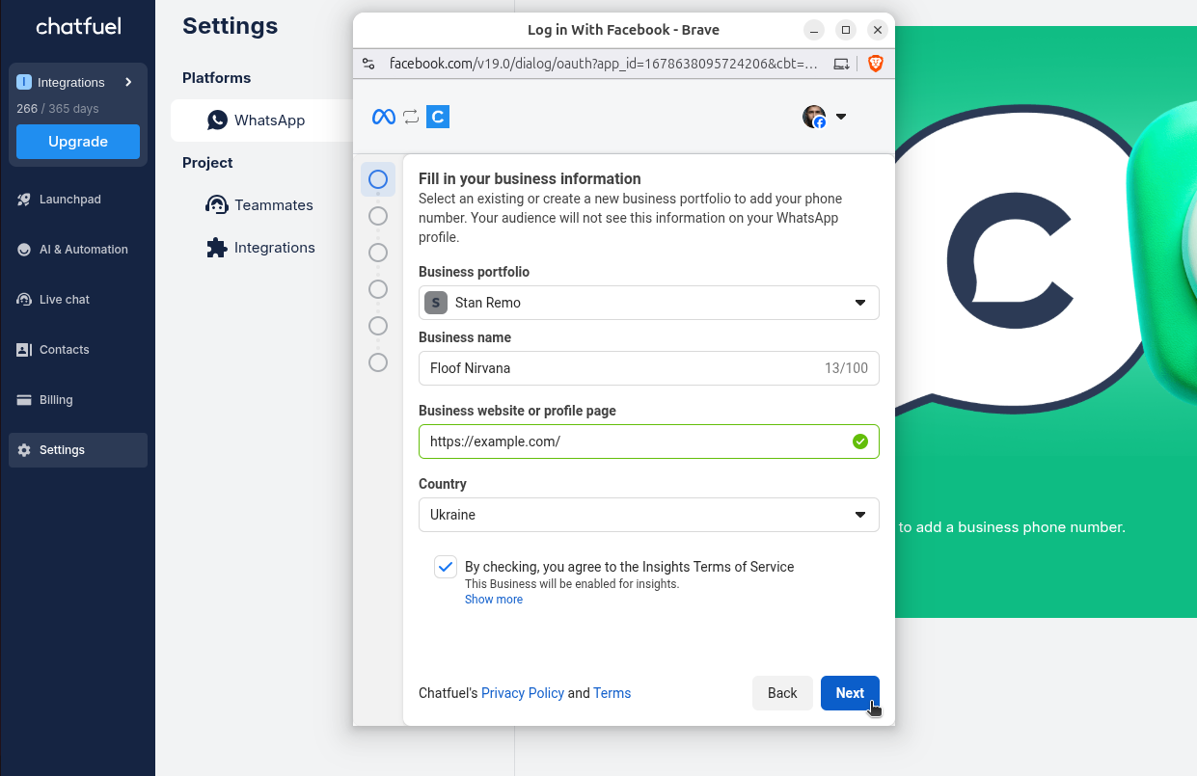Click the Show more link
The height and width of the screenshot is (776, 1197).
[494, 600]
